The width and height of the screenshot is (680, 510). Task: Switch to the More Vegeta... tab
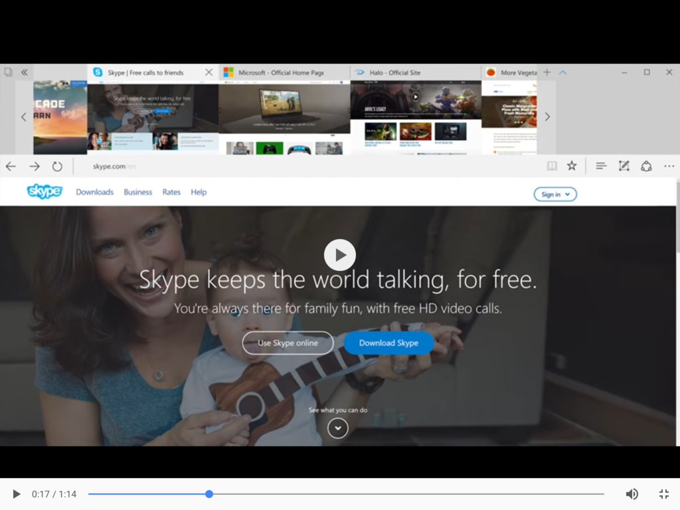pyautogui.click(x=510, y=72)
